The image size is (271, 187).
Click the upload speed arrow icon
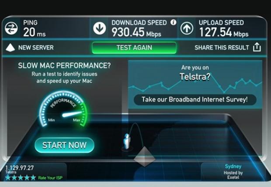tap(187, 28)
